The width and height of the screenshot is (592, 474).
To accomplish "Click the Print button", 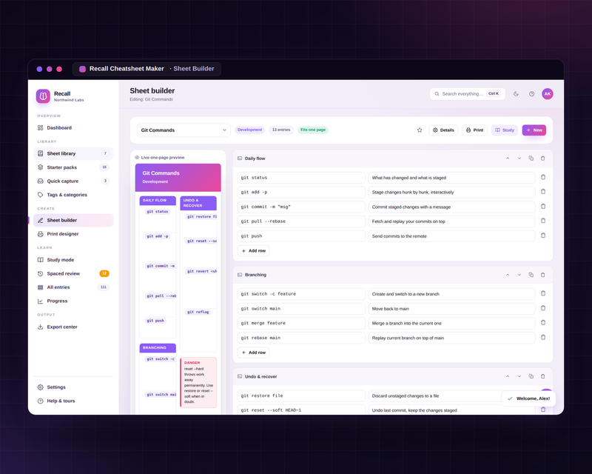I will coord(474,130).
